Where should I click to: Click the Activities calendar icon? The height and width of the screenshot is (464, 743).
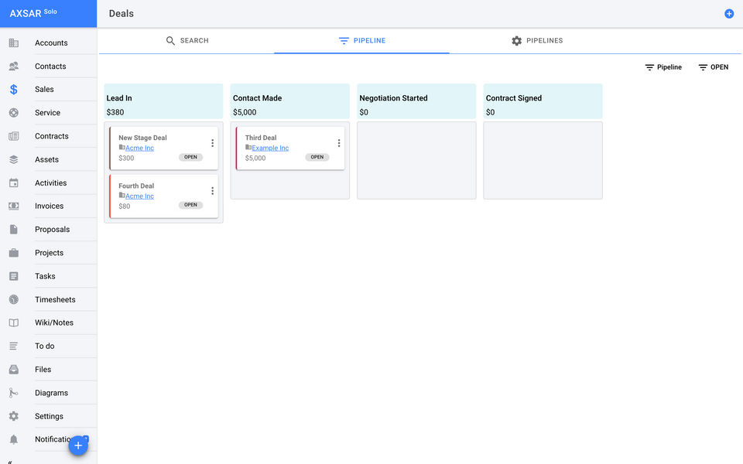pos(14,183)
